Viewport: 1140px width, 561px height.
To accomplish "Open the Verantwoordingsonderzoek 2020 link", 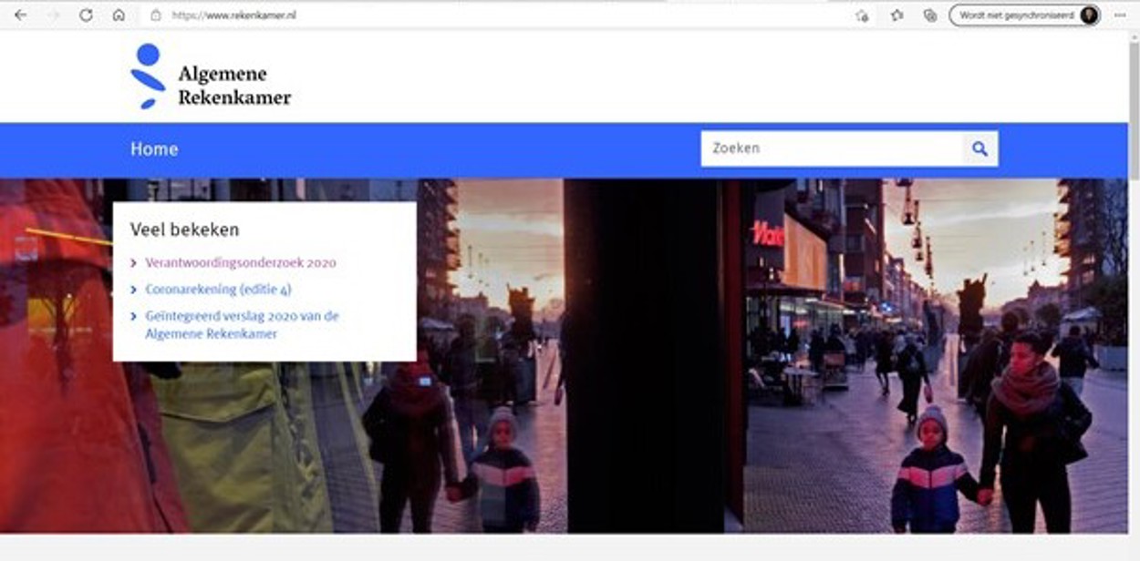I will click(x=241, y=263).
